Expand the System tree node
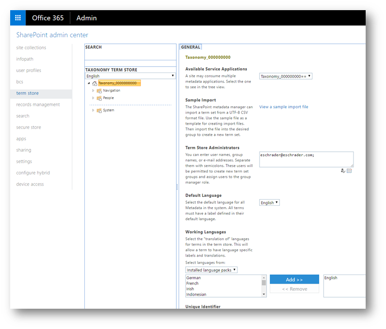The image size is (386, 329). pyautogui.click(x=93, y=110)
